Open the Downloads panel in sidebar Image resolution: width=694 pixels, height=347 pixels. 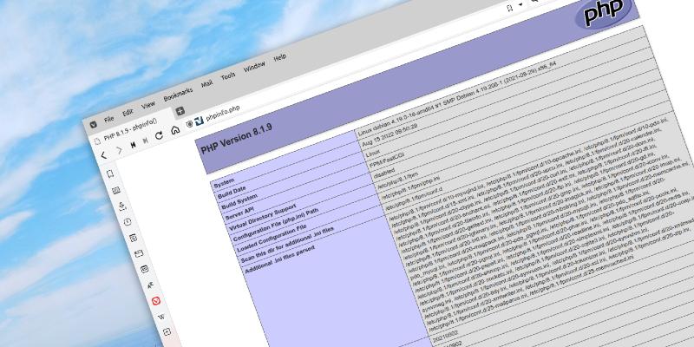click(121, 206)
